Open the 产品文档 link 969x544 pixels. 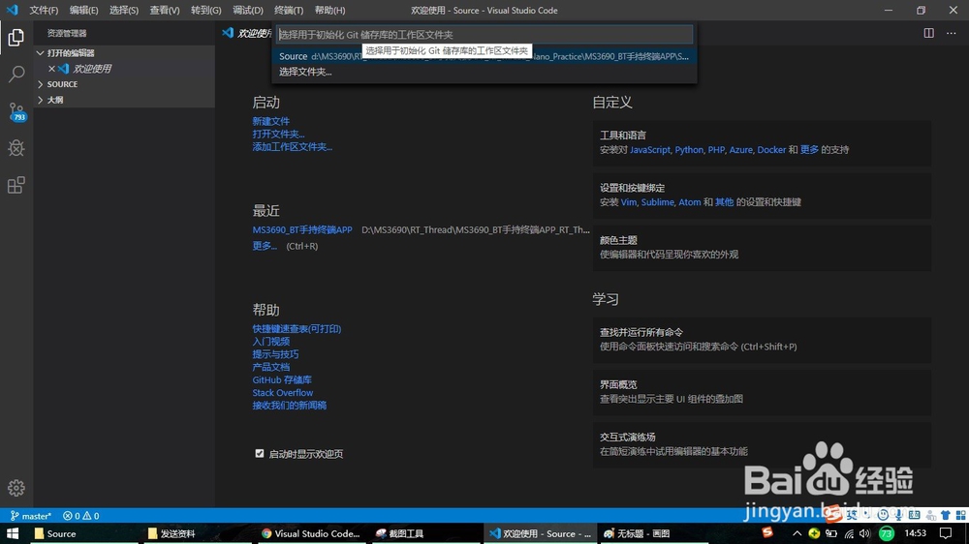coord(270,367)
